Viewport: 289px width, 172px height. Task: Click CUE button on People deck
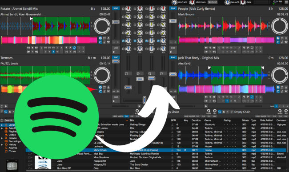tap(173, 48)
